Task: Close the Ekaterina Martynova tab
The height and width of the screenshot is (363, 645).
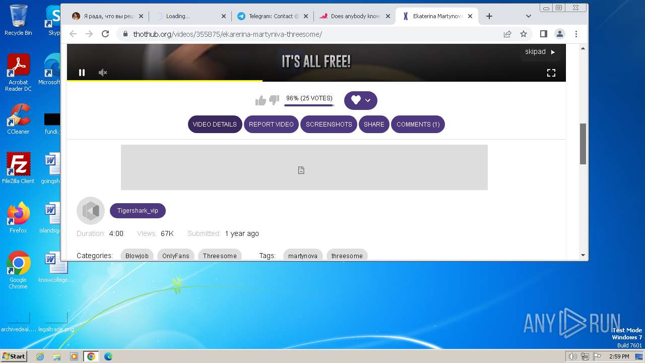Action: point(470,16)
